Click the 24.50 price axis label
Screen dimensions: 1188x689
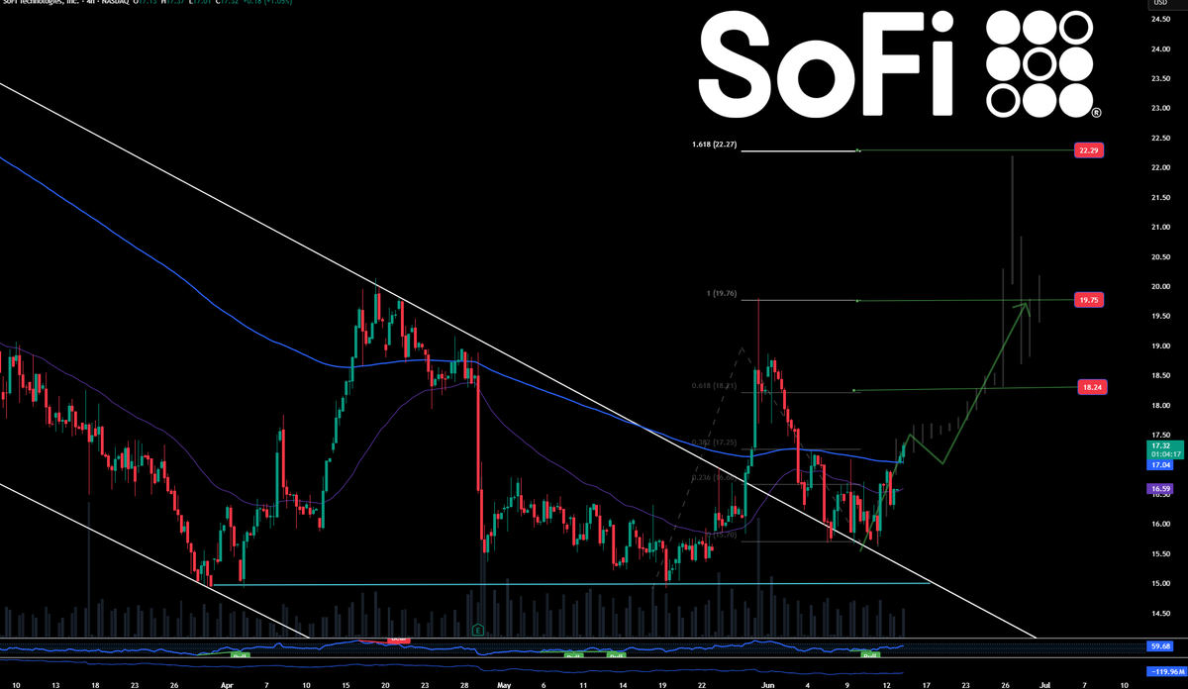coord(1159,18)
